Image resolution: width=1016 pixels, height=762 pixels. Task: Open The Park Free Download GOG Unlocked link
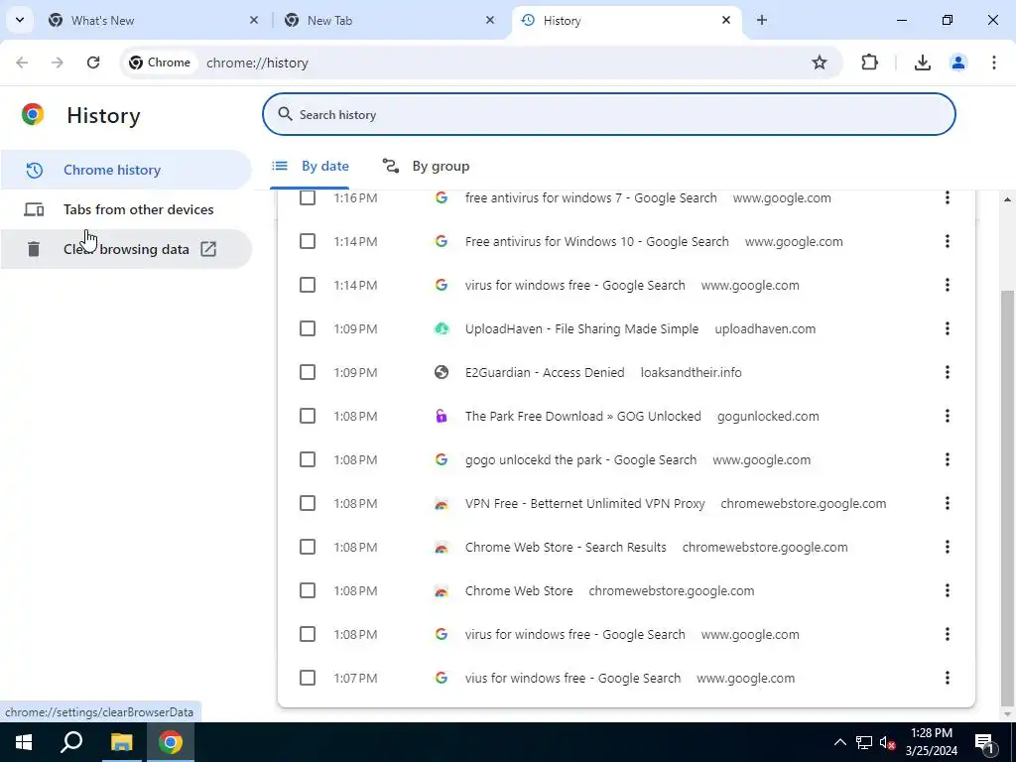(x=583, y=416)
